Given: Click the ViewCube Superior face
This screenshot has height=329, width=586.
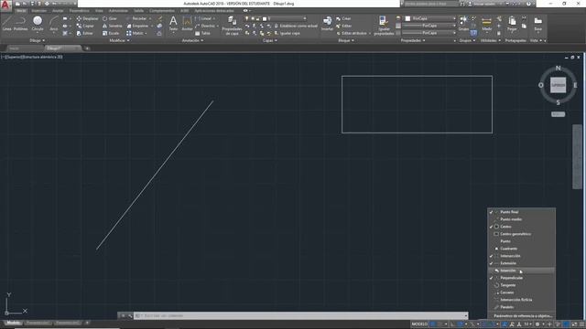Looking at the screenshot, I should (x=558, y=85).
